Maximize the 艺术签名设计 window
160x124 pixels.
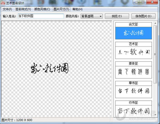click(143, 2)
